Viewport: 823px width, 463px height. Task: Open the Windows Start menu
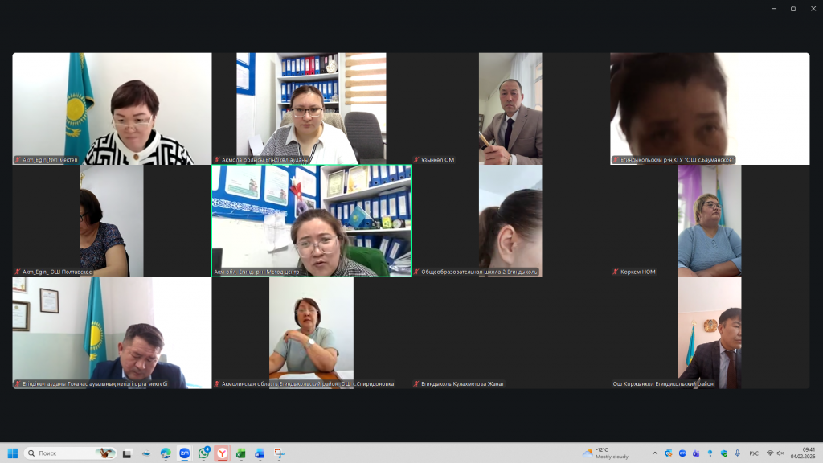point(13,453)
